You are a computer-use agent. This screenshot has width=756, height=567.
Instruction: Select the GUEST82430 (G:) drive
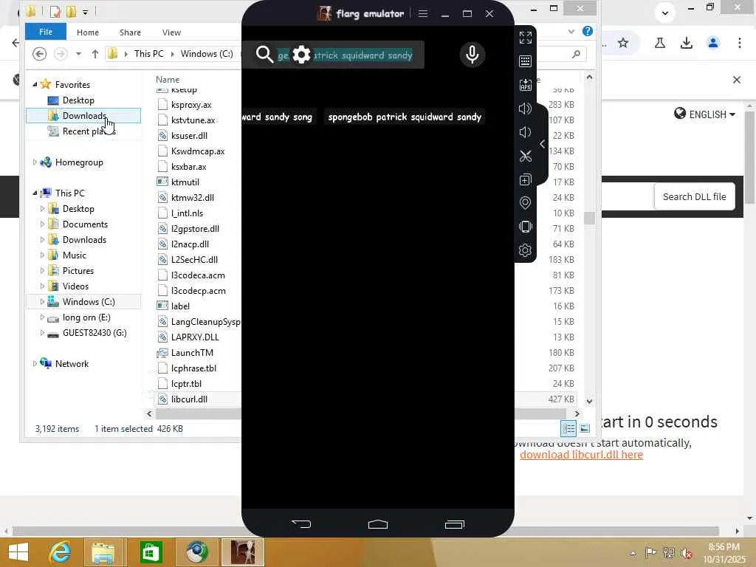coord(94,333)
